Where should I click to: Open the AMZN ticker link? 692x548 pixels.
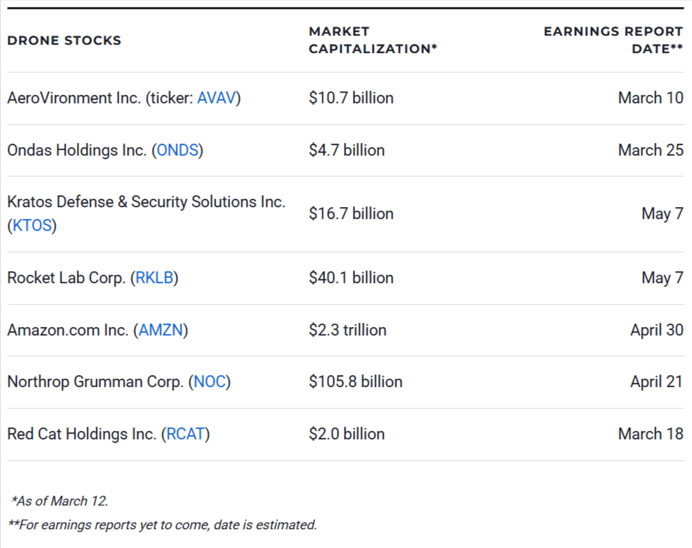[x=162, y=330]
